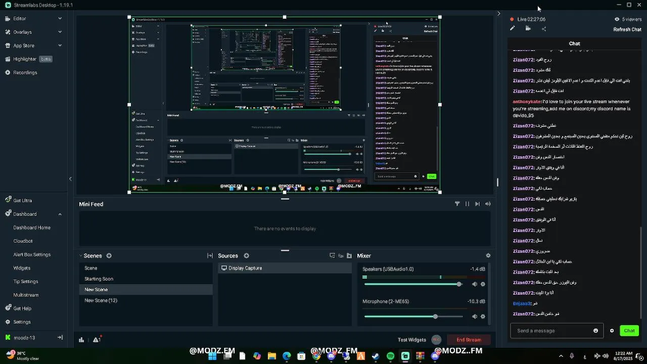The width and height of the screenshot is (647, 364).
Task: Click Refresh Chat
Action: tap(627, 29)
